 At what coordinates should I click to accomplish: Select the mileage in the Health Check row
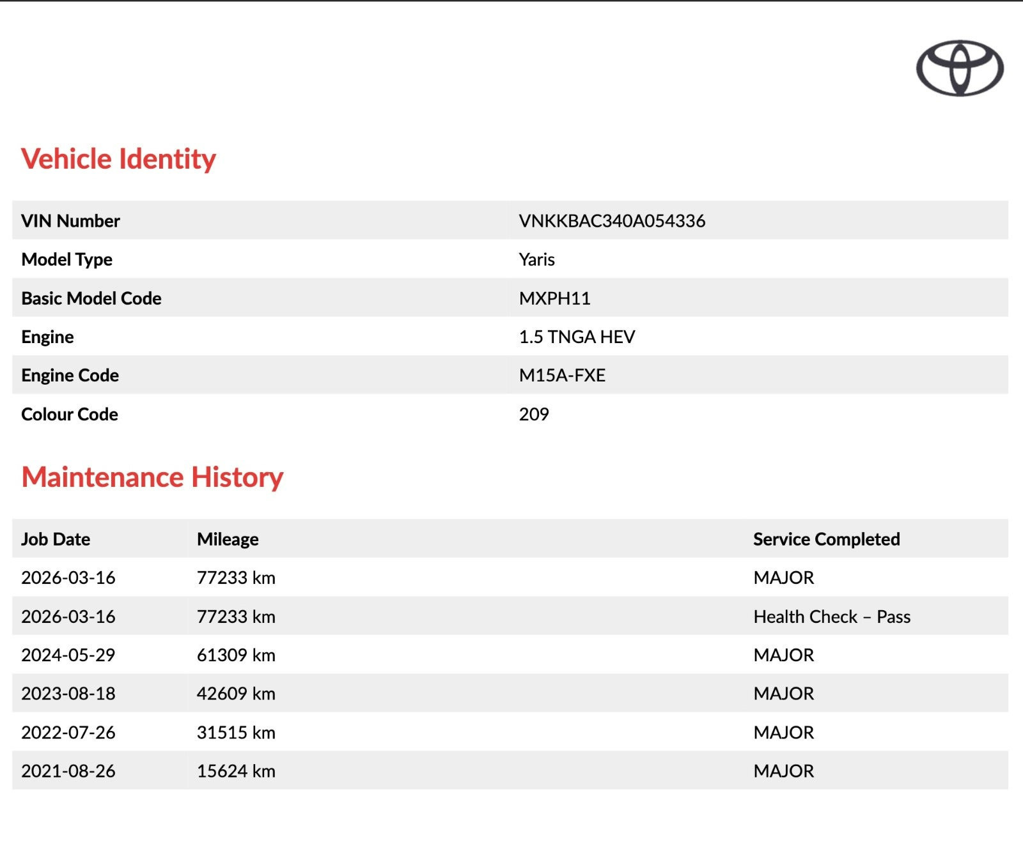236,617
